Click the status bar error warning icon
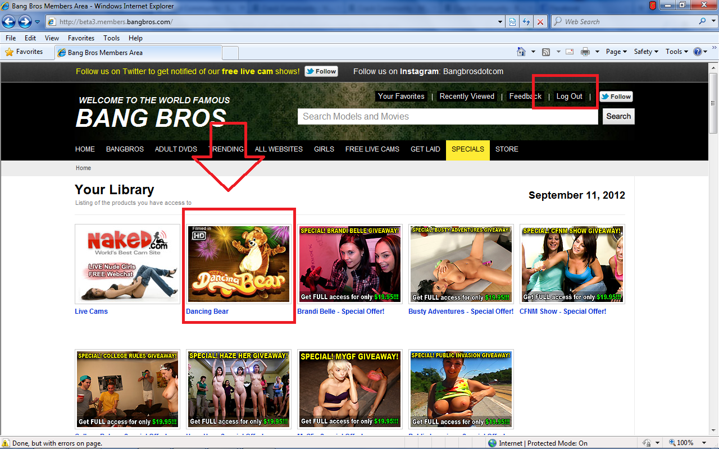This screenshot has width=719, height=449. tap(6, 443)
